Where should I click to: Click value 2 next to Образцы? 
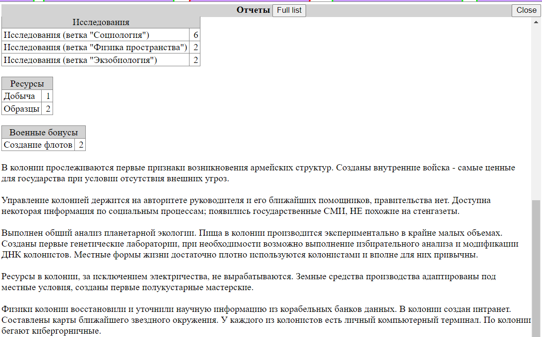(47, 109)
